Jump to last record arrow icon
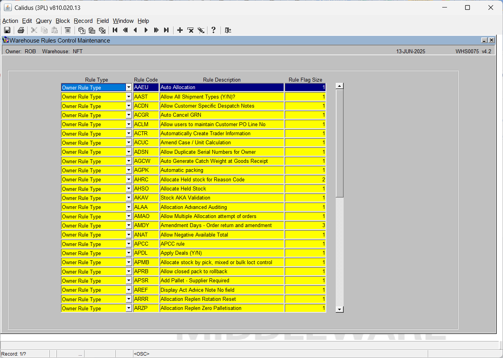 click(x=166, y=30)
